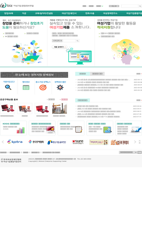
Task: Open 판로/수출 menu
Action: [90, 13]
